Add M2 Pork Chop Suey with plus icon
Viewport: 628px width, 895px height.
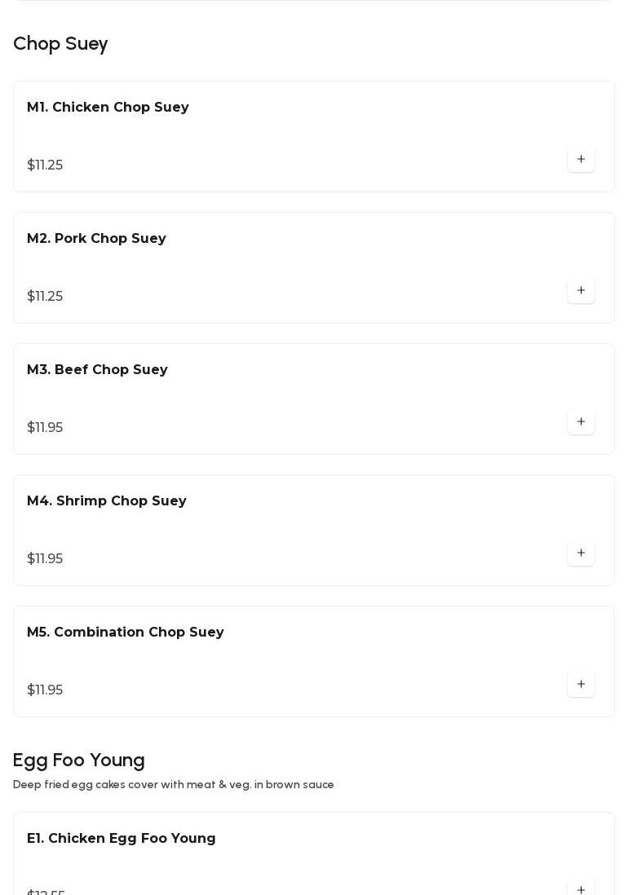pyautogui.click(x=581, y=291)
